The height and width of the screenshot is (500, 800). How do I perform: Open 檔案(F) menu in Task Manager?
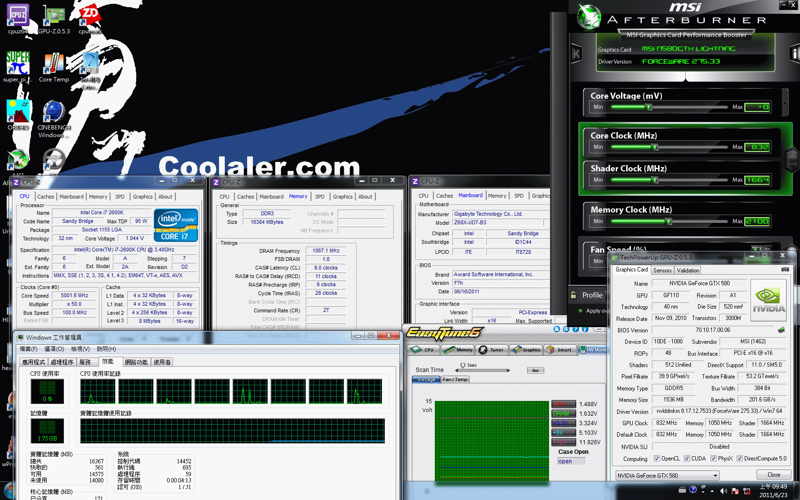pos(29,349)
